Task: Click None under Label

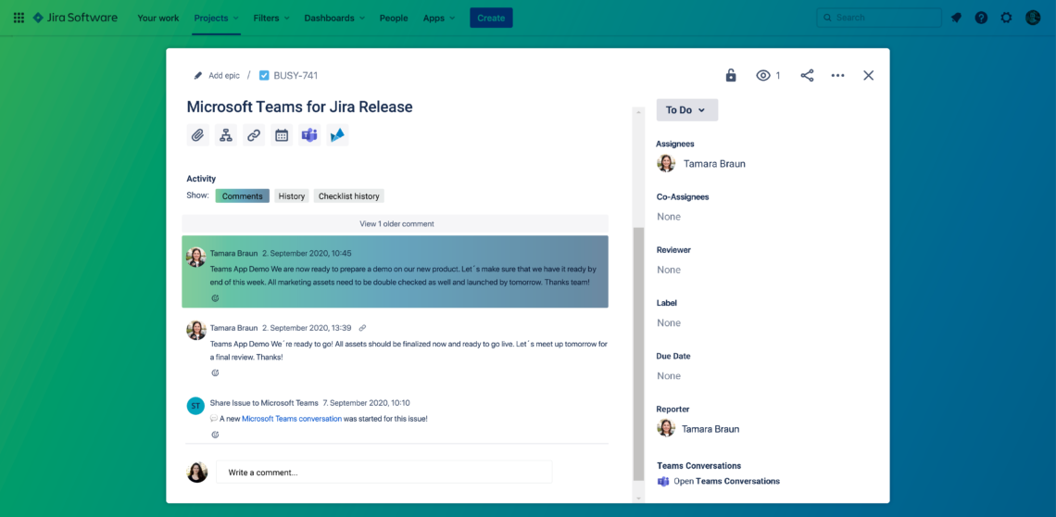Action: pos(669,322)
